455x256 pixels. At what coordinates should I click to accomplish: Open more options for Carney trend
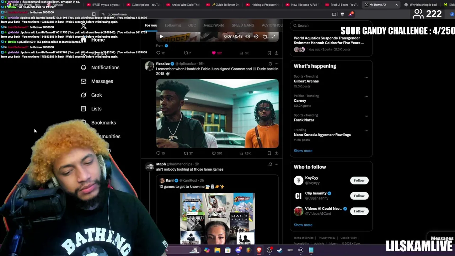point(366,96)
